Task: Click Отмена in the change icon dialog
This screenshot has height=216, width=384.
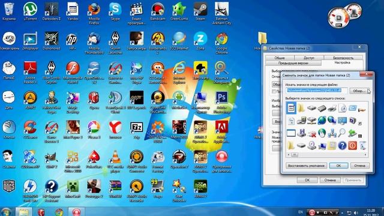Action: click(x=359, y=166)
